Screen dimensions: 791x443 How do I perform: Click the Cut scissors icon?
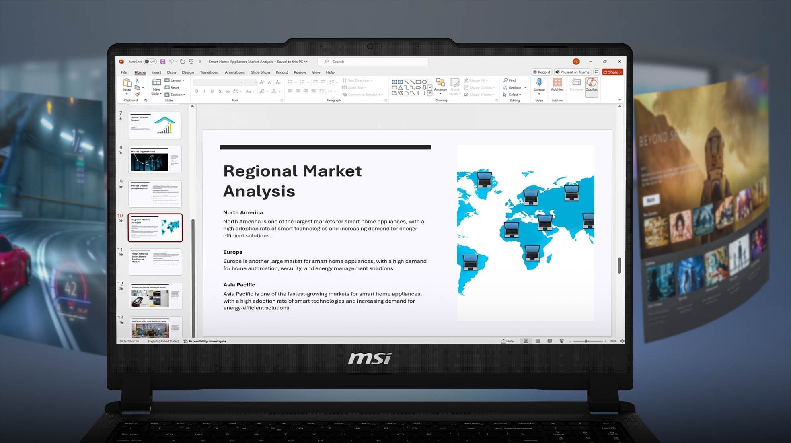[137, 81]
